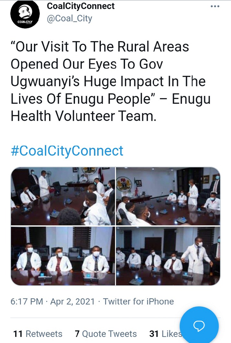The width and height of the screenshot is (231, 343).
Task: Click the Apr 2, 2021 date
Action: pos(72,301)
